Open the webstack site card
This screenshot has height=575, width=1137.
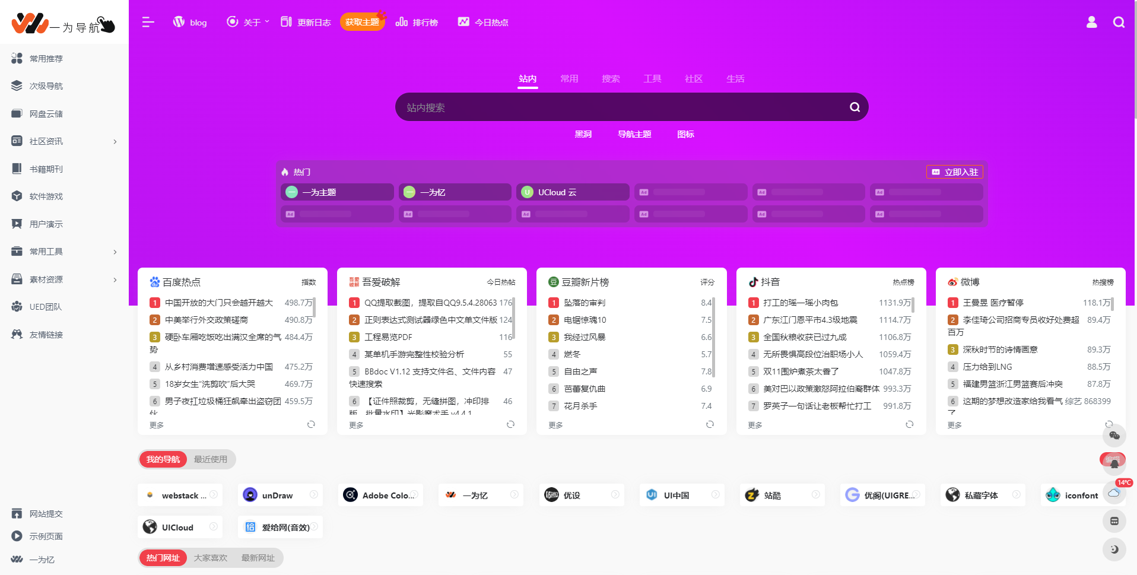(180, 495)
